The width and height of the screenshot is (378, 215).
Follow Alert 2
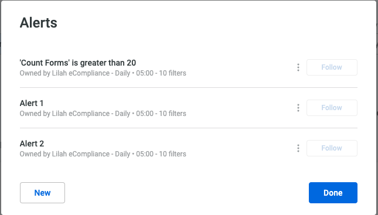[332, 148]
